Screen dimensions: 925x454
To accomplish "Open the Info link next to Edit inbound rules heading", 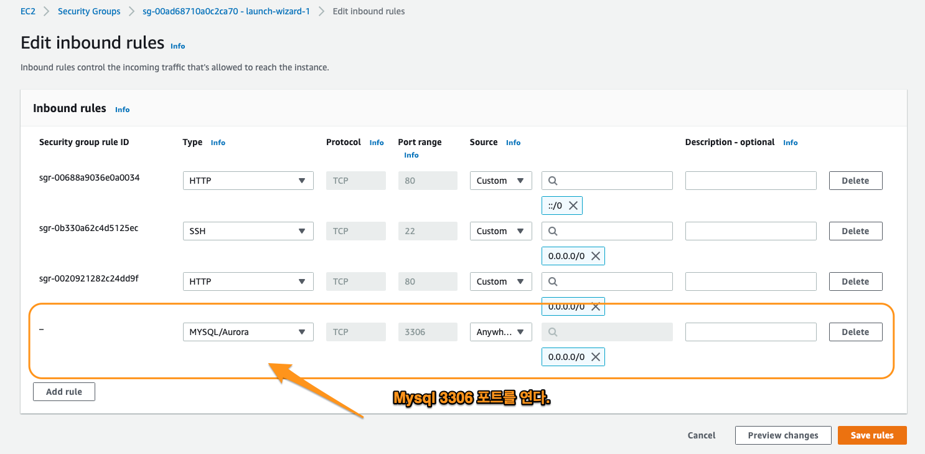I will tap(177, 45).
